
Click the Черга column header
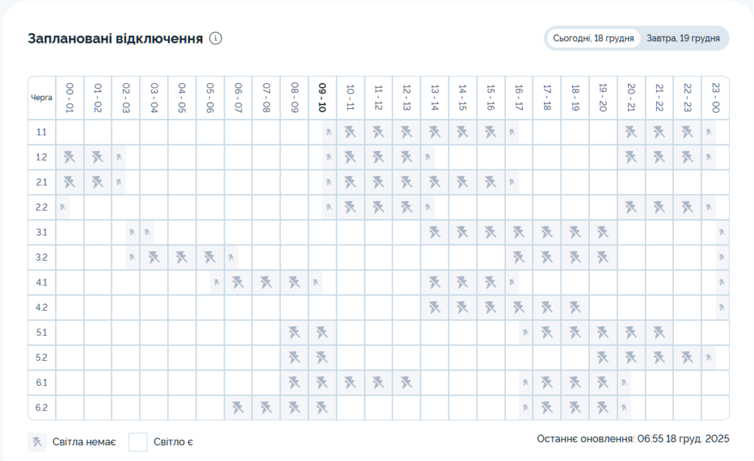(41, 97)
